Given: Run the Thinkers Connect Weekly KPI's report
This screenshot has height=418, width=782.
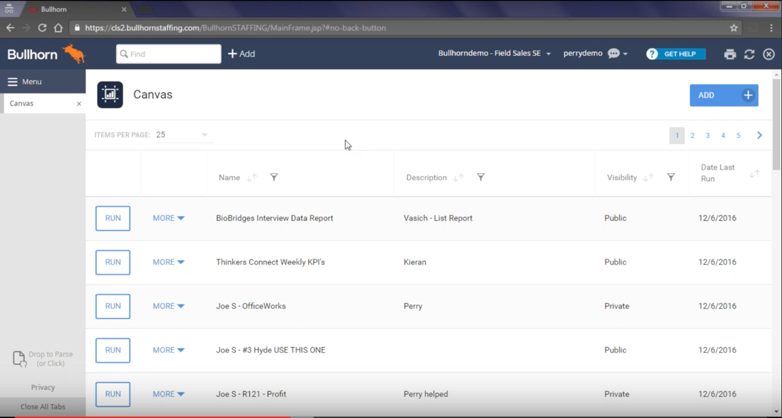Looking at the screenshot, I should pyautogui.click(x=113, y=262).
